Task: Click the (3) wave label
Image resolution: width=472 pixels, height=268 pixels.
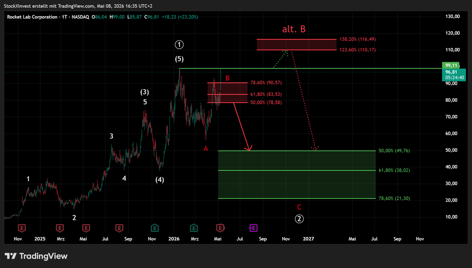Action: [145, 92]
